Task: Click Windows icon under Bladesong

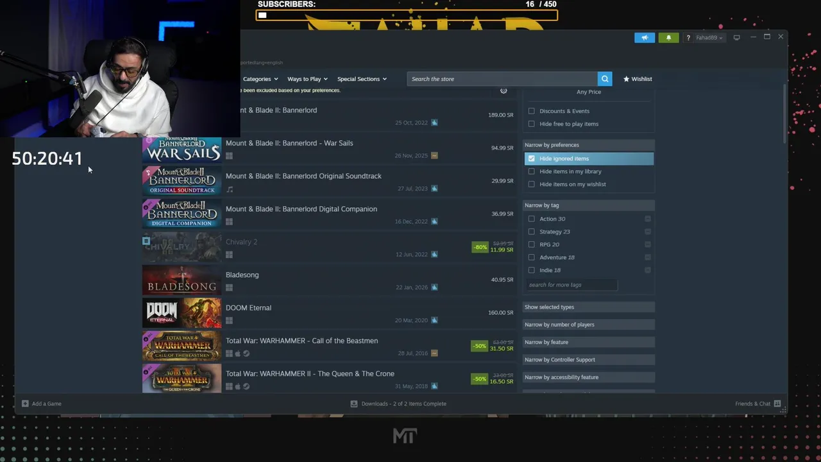Action: [229, 287]
